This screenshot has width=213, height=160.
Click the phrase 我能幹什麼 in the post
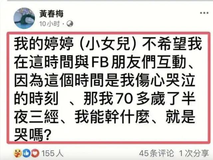(x=112, y=117)
